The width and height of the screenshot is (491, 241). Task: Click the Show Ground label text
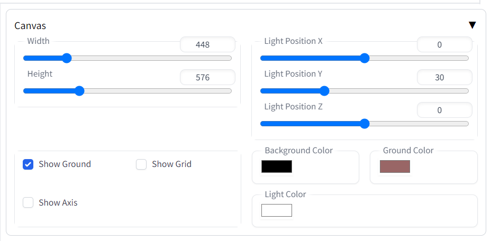coord(65,164)
